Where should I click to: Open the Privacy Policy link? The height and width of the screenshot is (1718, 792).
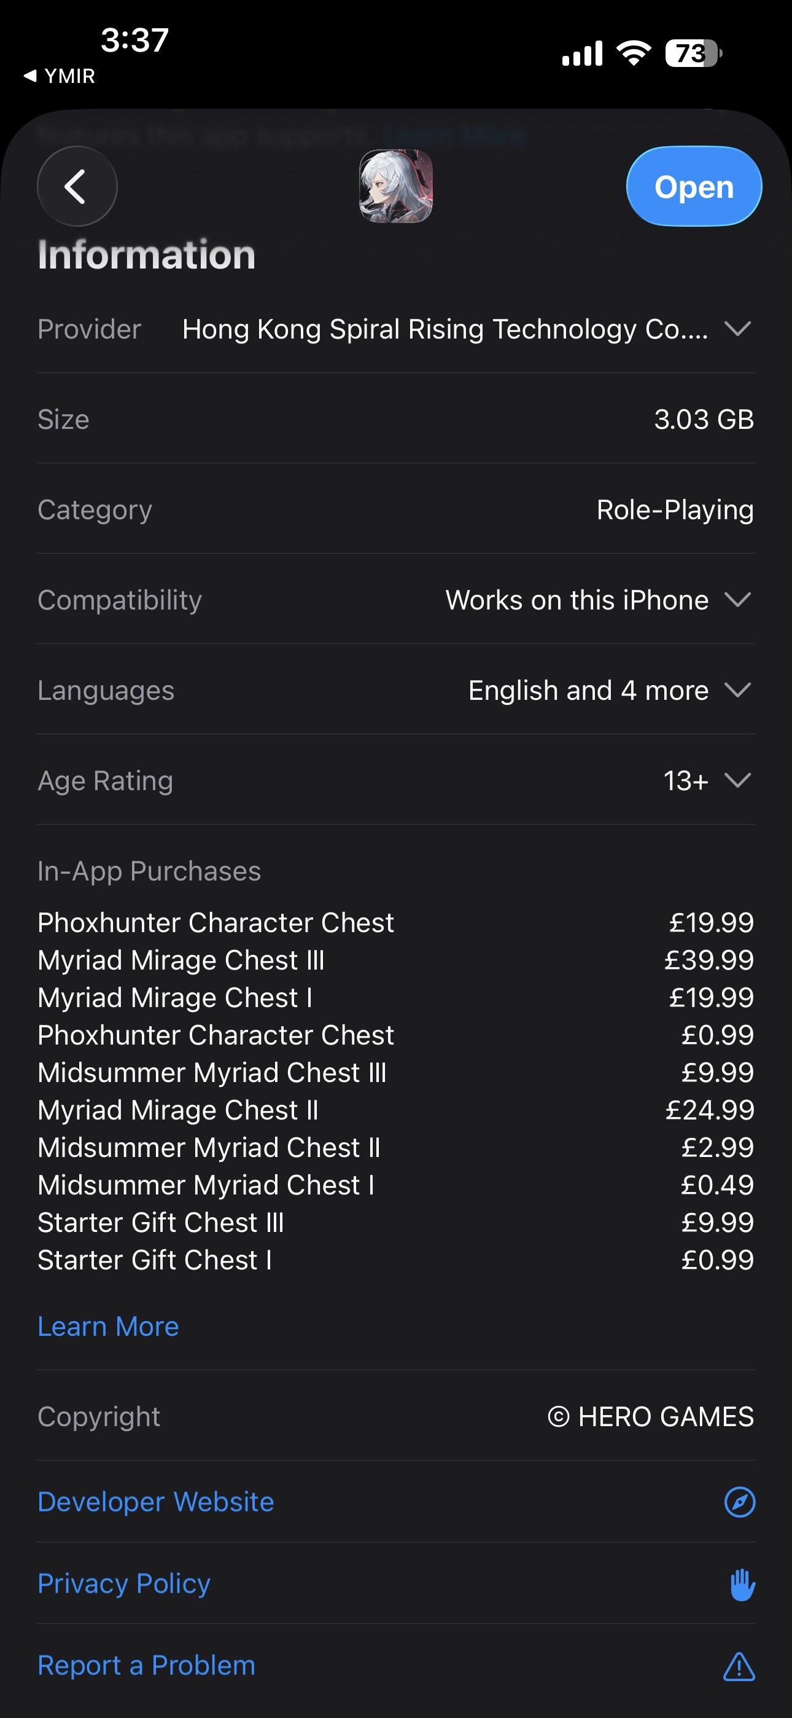point(124,1584)
